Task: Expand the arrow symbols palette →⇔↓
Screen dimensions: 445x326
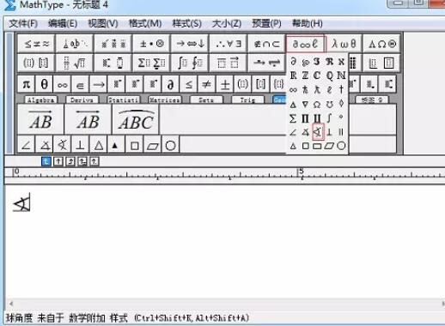Action: pyautogui.click(x=190, y=44)
